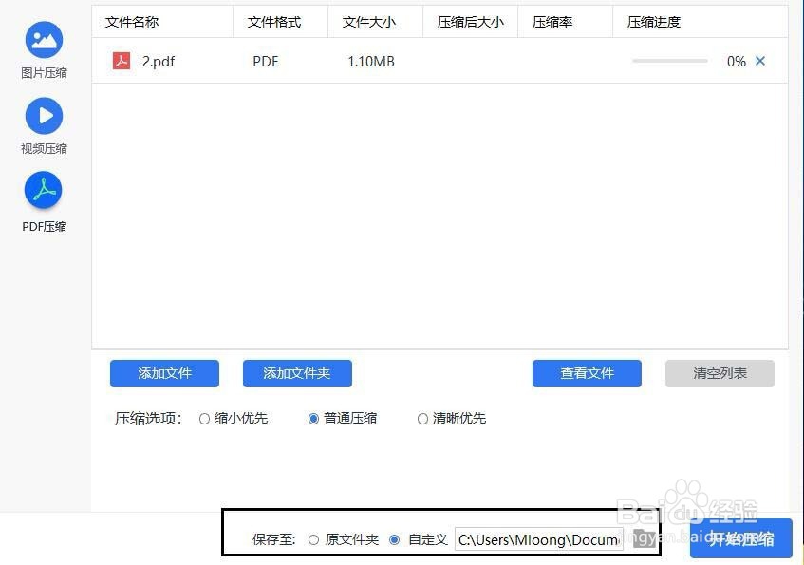Open the 视频压缩 video compression icon

click(x=44, y=116)
